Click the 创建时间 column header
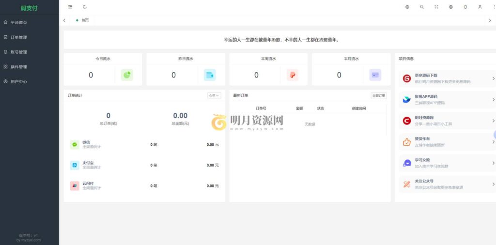496x245 pixels. point(359,108)
